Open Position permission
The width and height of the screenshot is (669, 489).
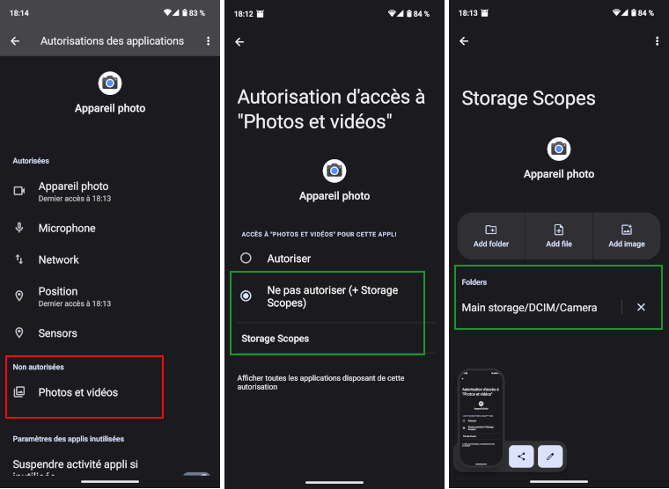point(110,296)
